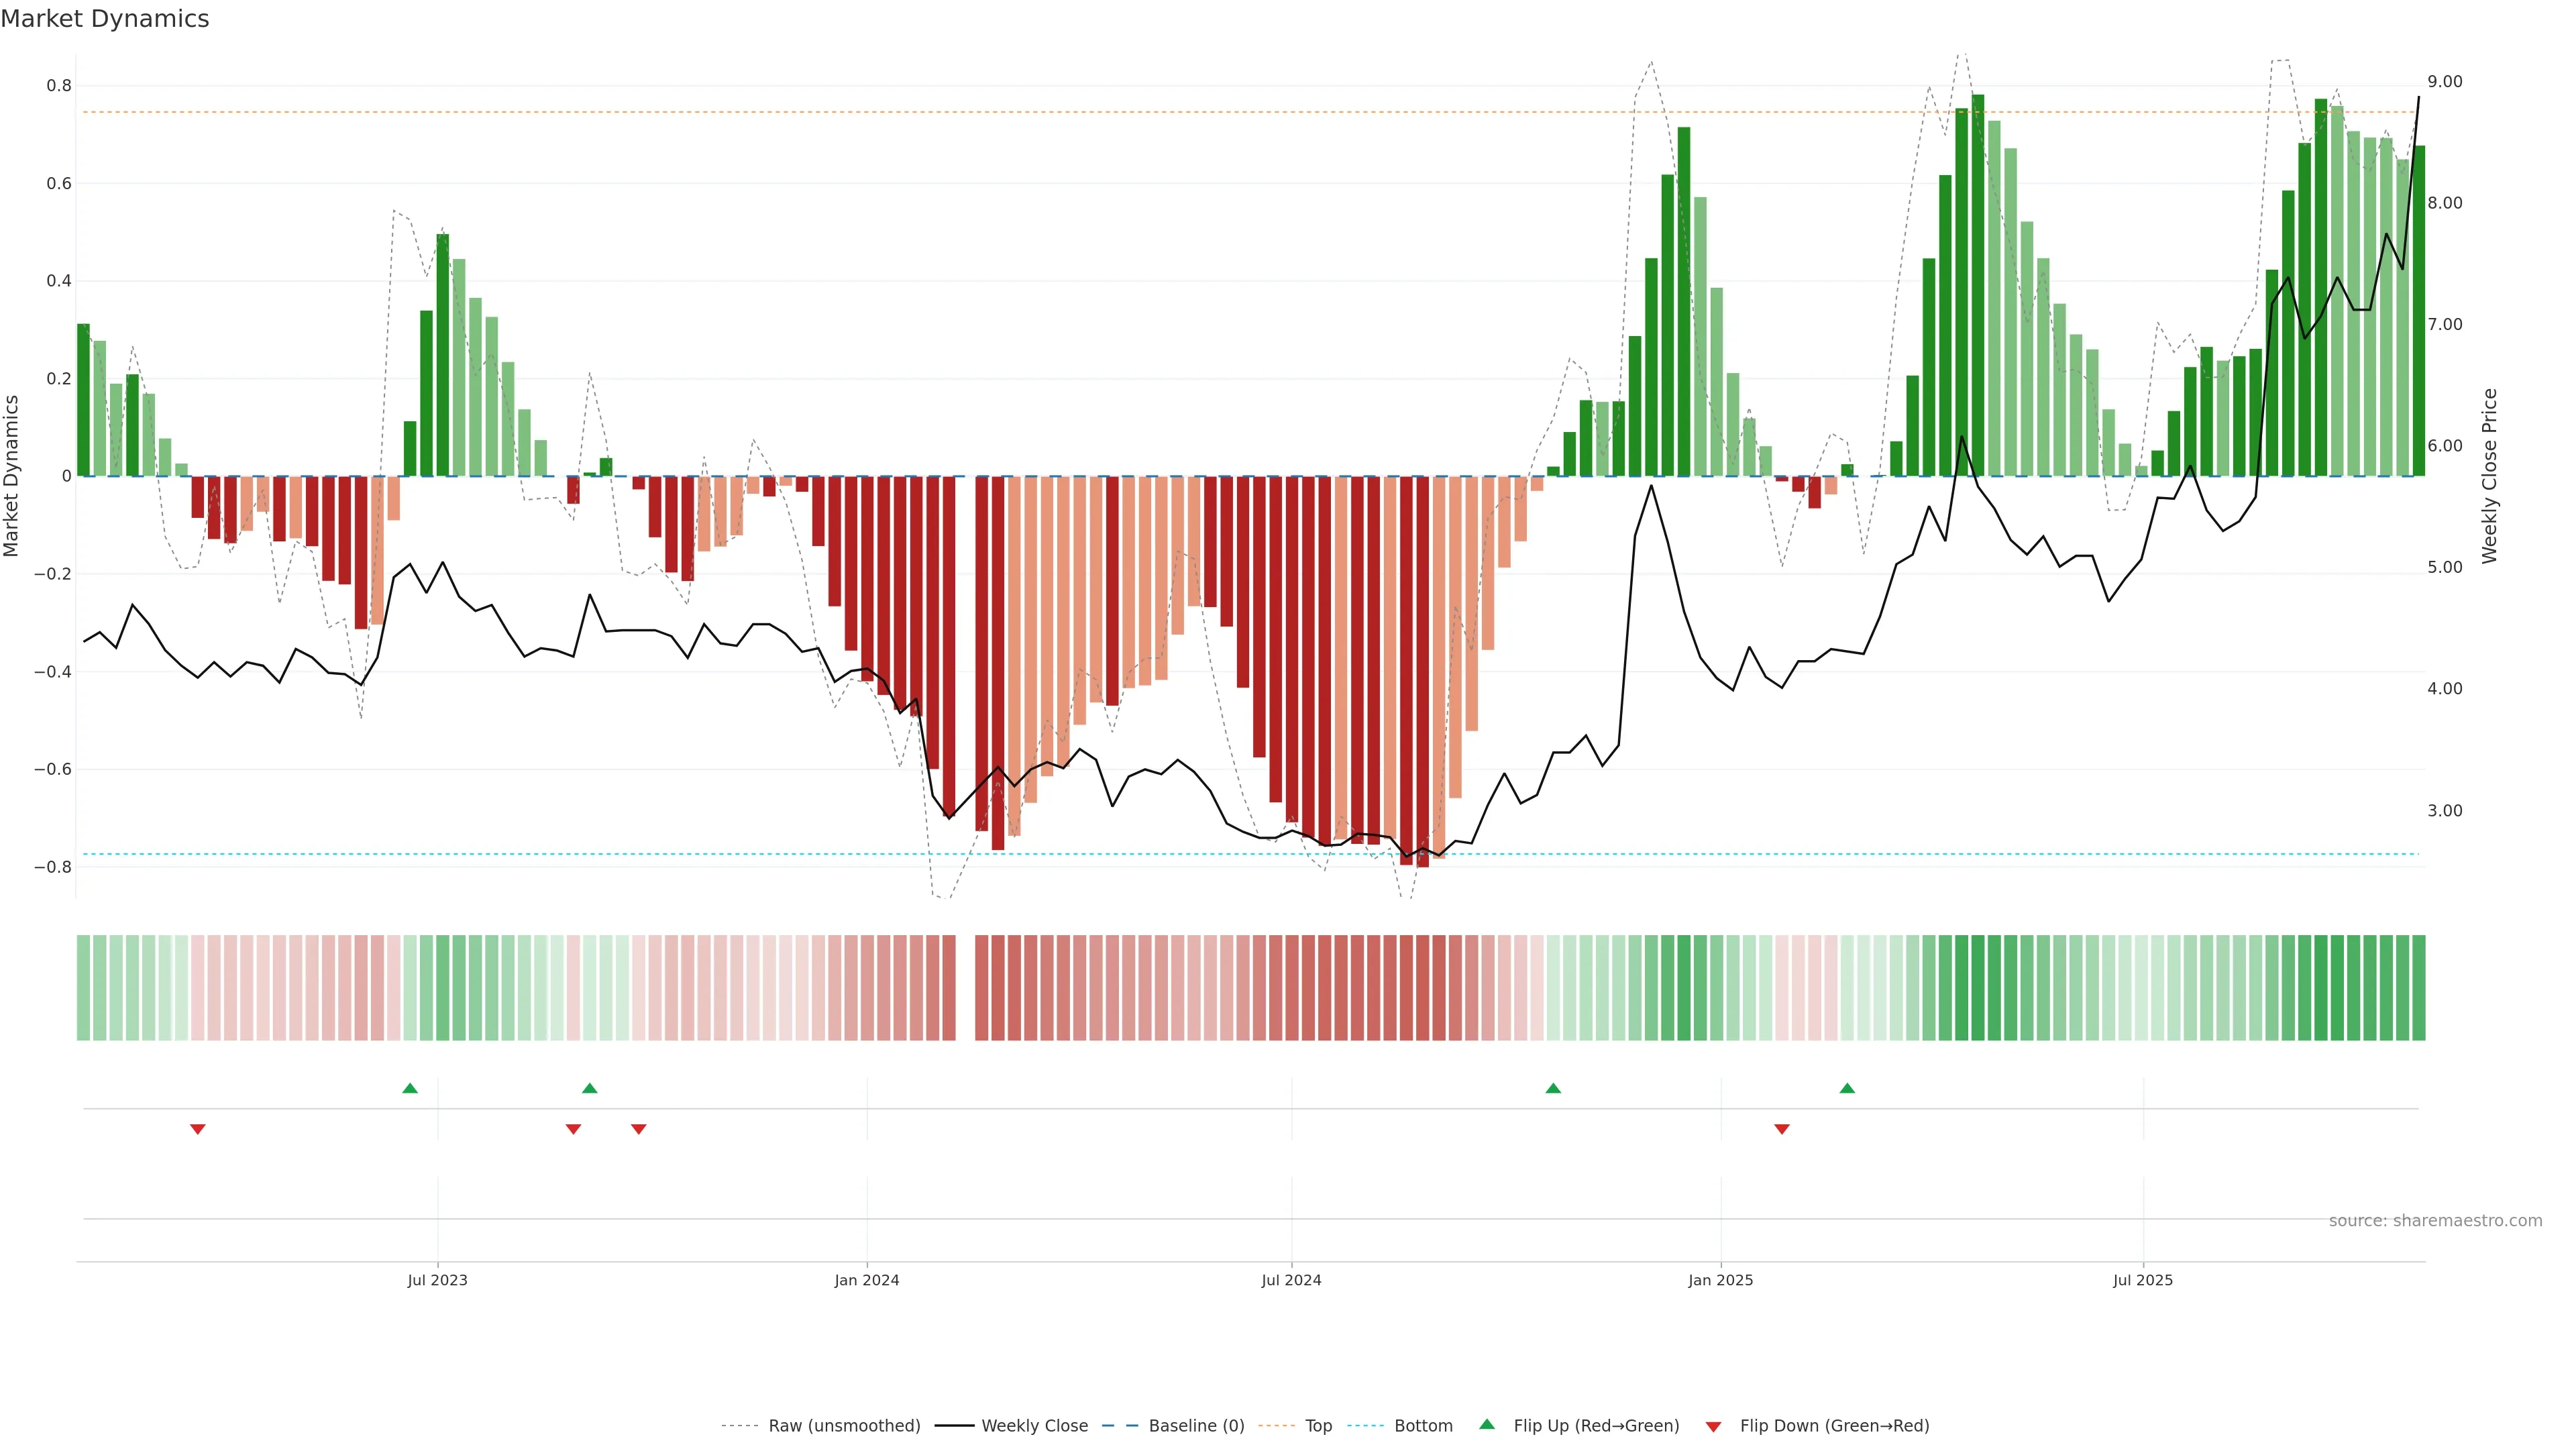Click the Jan 2025 x-axis label

[1720, 1280]
